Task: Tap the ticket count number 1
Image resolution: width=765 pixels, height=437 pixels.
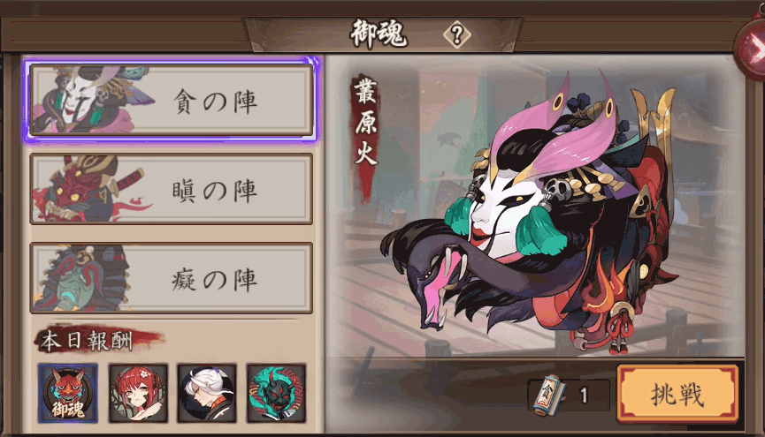Action: (x=584, y=396)
